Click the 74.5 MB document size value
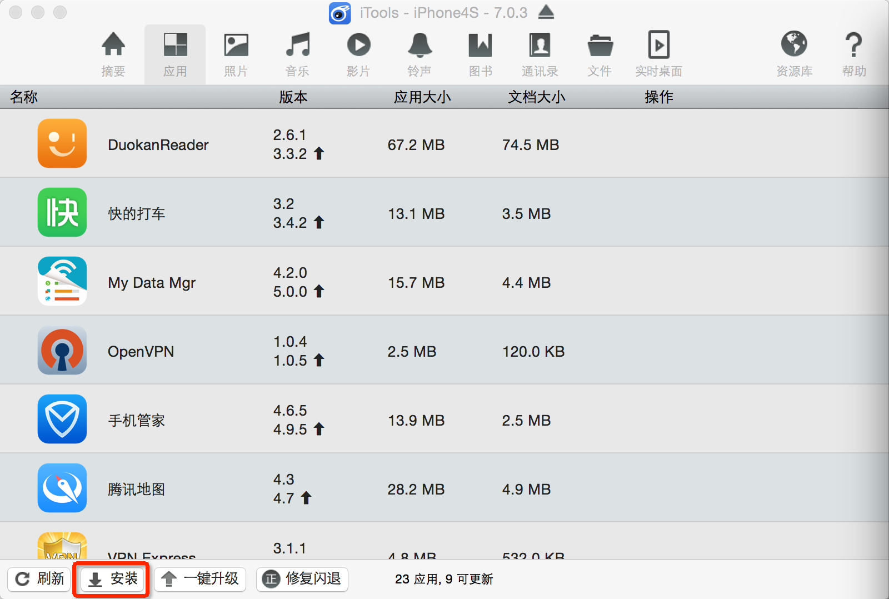The width and height of the screenshot is (889, 599). (531, 145)
